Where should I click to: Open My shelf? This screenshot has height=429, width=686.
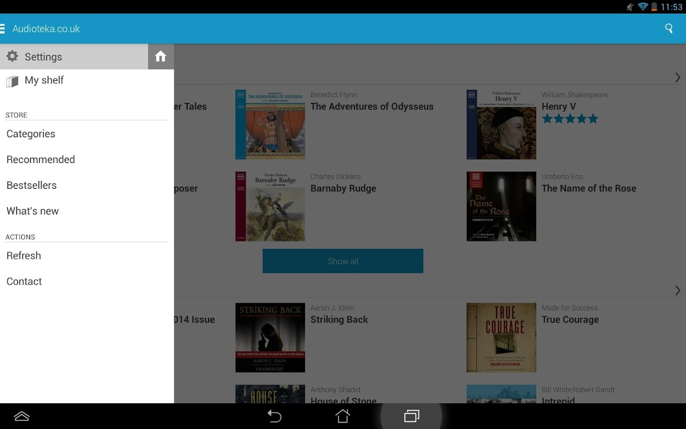(x=87, y=81)
